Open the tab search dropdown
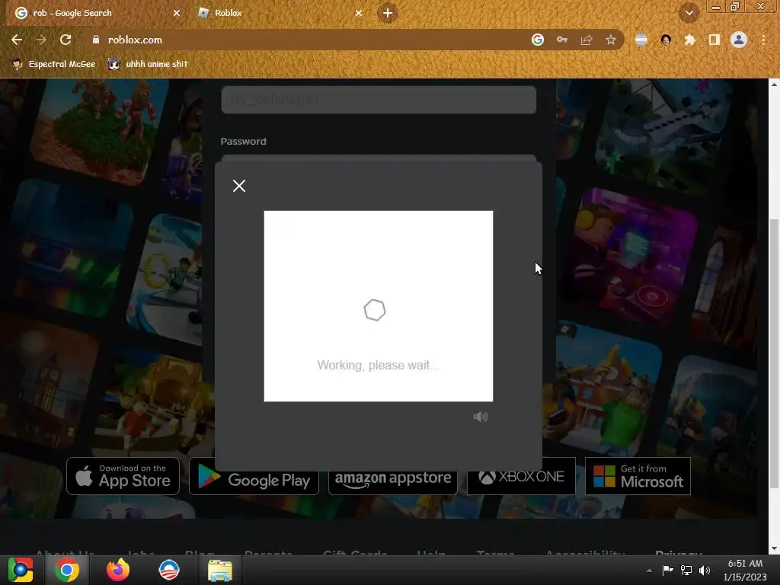This screenshot has width=780, height=585. click(x=689, y=14)
